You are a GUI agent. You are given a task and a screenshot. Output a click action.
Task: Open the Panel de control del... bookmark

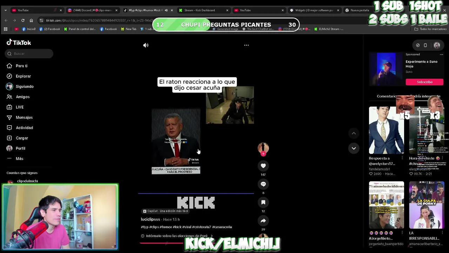(x=80, y=29)
